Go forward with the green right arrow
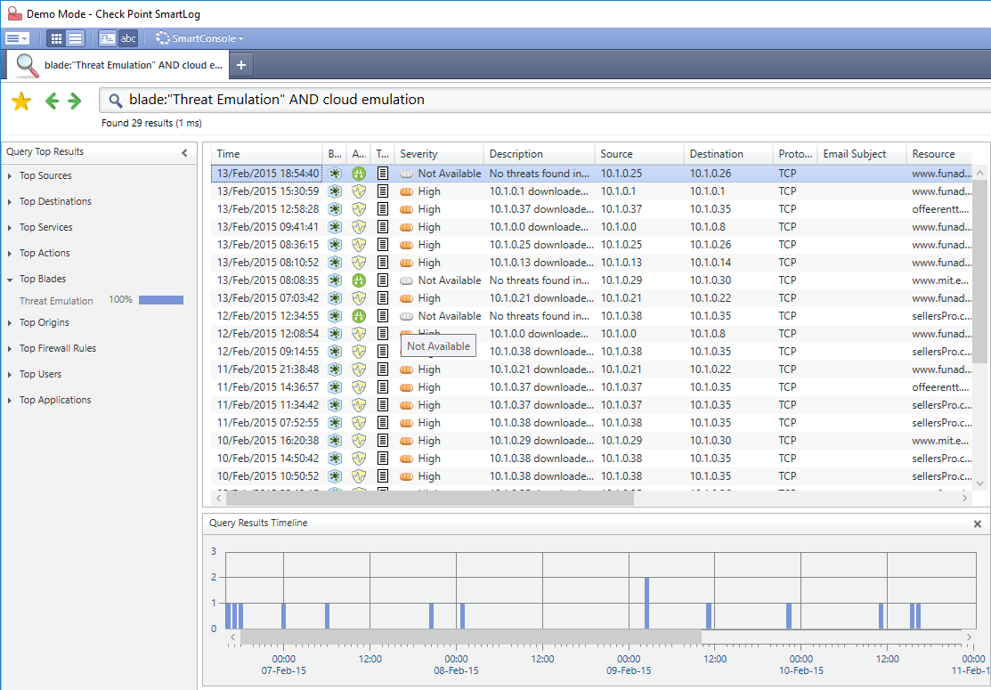This screenshot has height=690, width=991. click(75, 101)
